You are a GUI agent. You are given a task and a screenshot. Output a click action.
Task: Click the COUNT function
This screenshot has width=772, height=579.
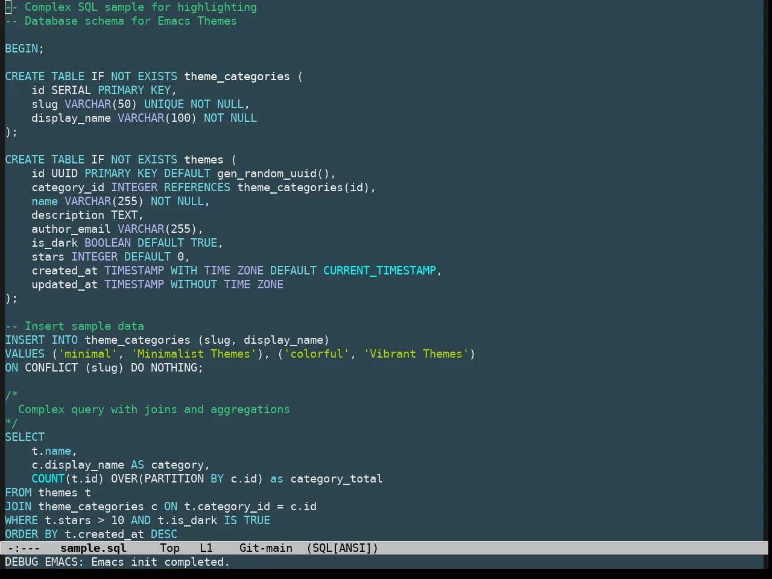click(x=48, y=479)
